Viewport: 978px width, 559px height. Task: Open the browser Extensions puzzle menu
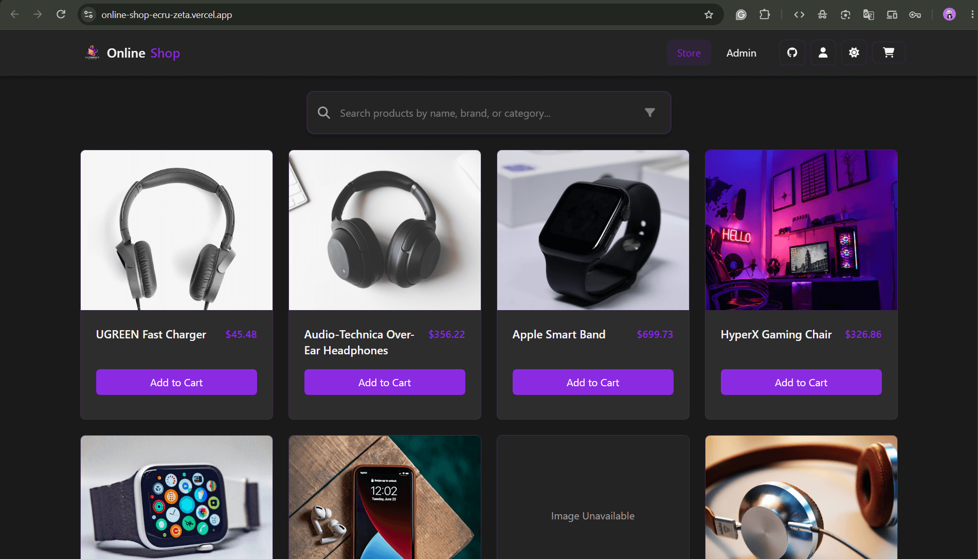pos(765,14)
